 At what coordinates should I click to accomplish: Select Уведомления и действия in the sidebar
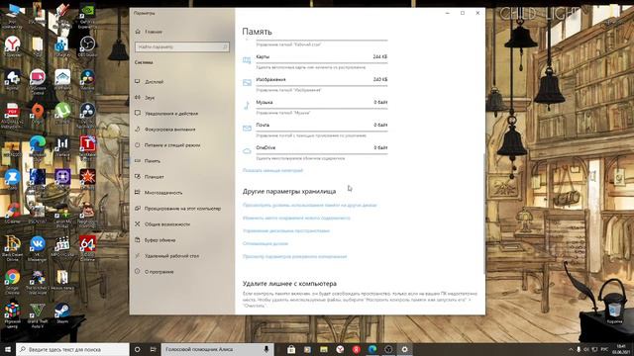(171, 114)
